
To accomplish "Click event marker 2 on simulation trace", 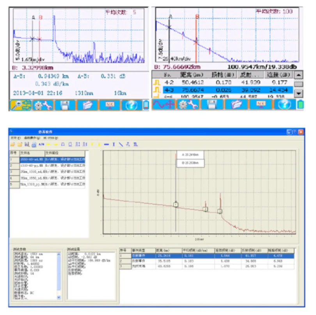I will (205, 209).
